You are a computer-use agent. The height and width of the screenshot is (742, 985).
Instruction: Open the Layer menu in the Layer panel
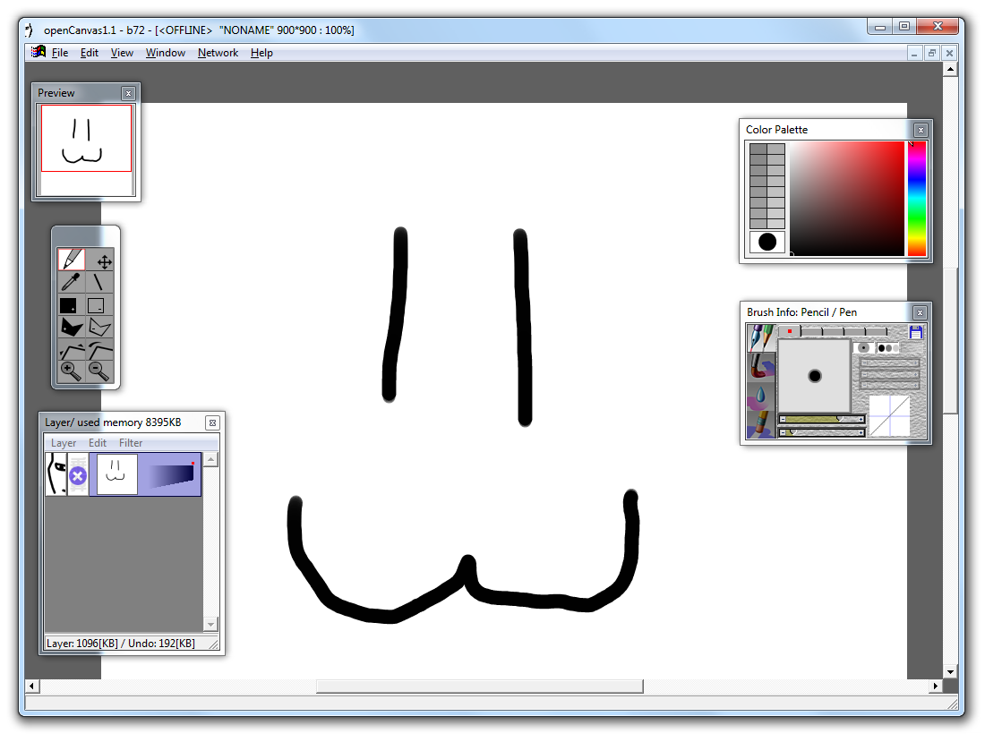64,443
